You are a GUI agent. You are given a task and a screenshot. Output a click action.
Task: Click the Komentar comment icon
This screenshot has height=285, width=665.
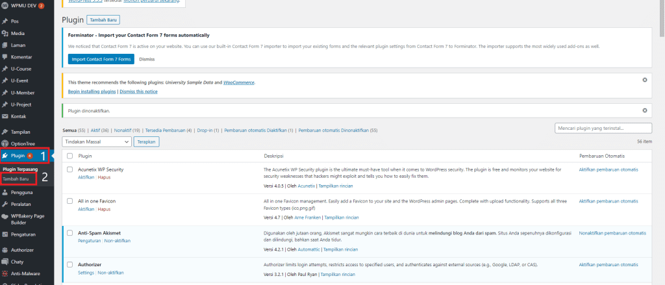[x=5, y=57]
